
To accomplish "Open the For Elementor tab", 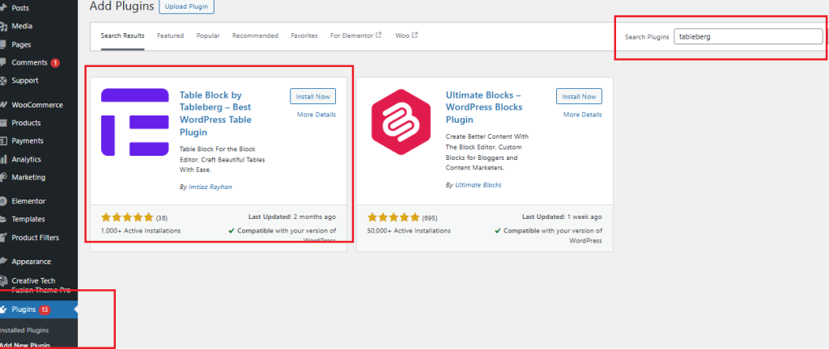I will (356, 36).
